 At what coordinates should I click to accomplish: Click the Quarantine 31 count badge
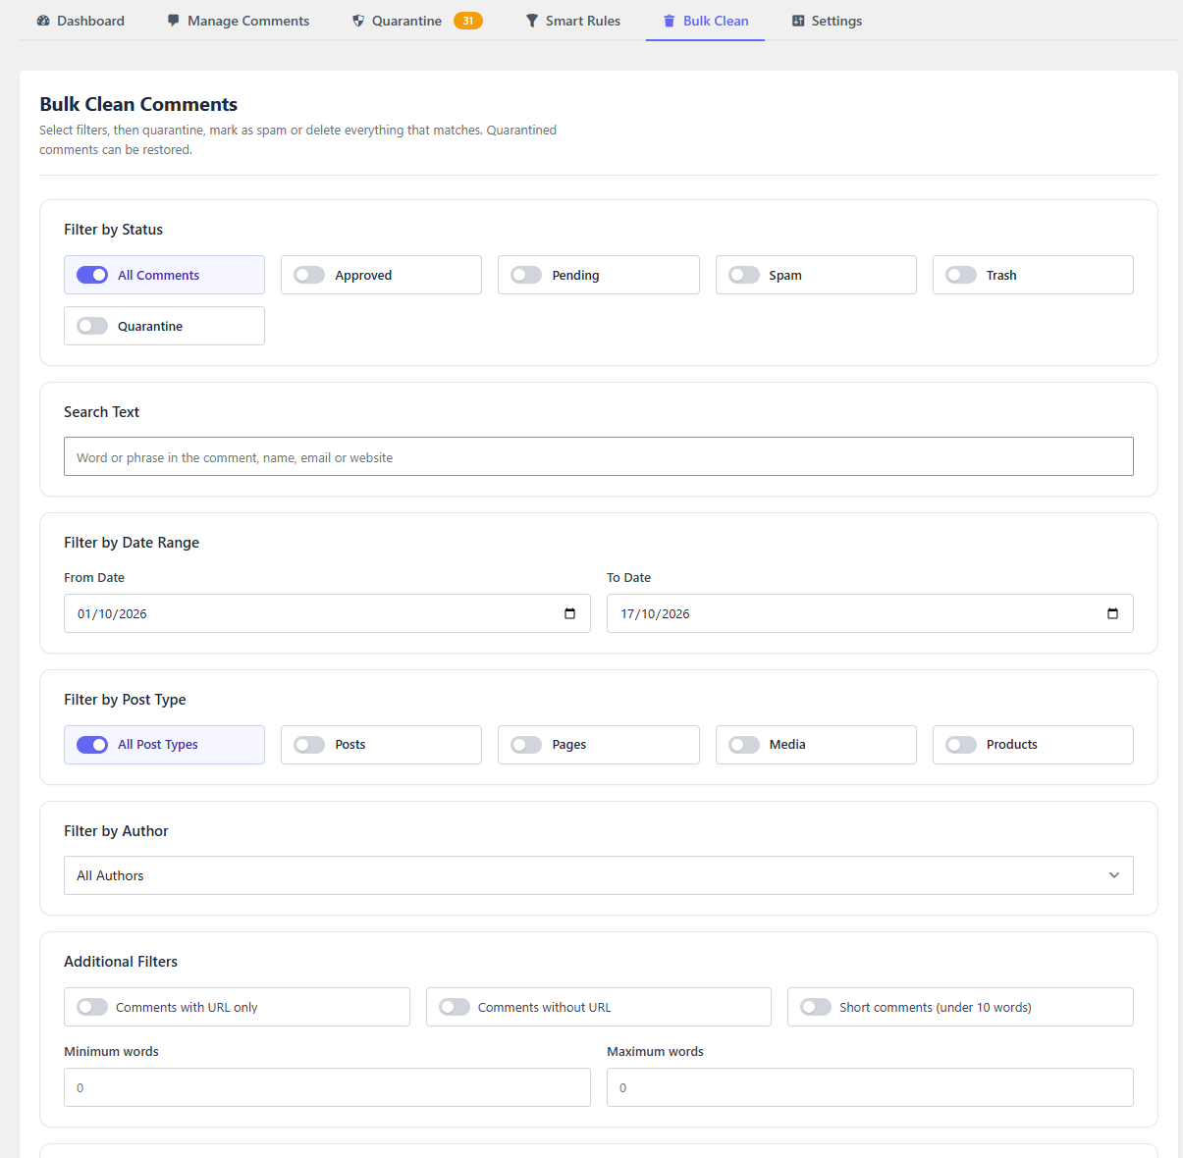[468, 21]
